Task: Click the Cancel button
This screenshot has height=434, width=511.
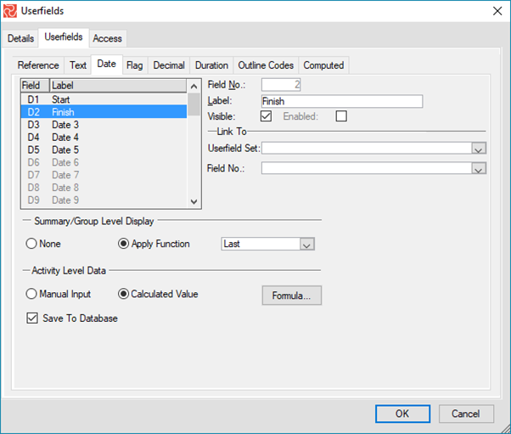Action: [465, 414]
